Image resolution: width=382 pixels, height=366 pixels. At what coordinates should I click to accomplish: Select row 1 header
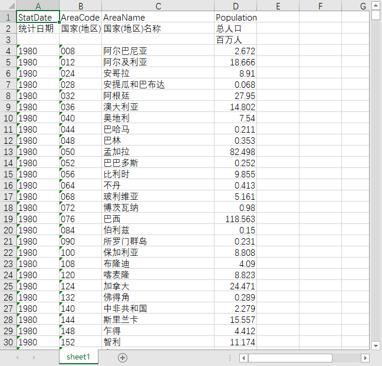coord(8,17)
